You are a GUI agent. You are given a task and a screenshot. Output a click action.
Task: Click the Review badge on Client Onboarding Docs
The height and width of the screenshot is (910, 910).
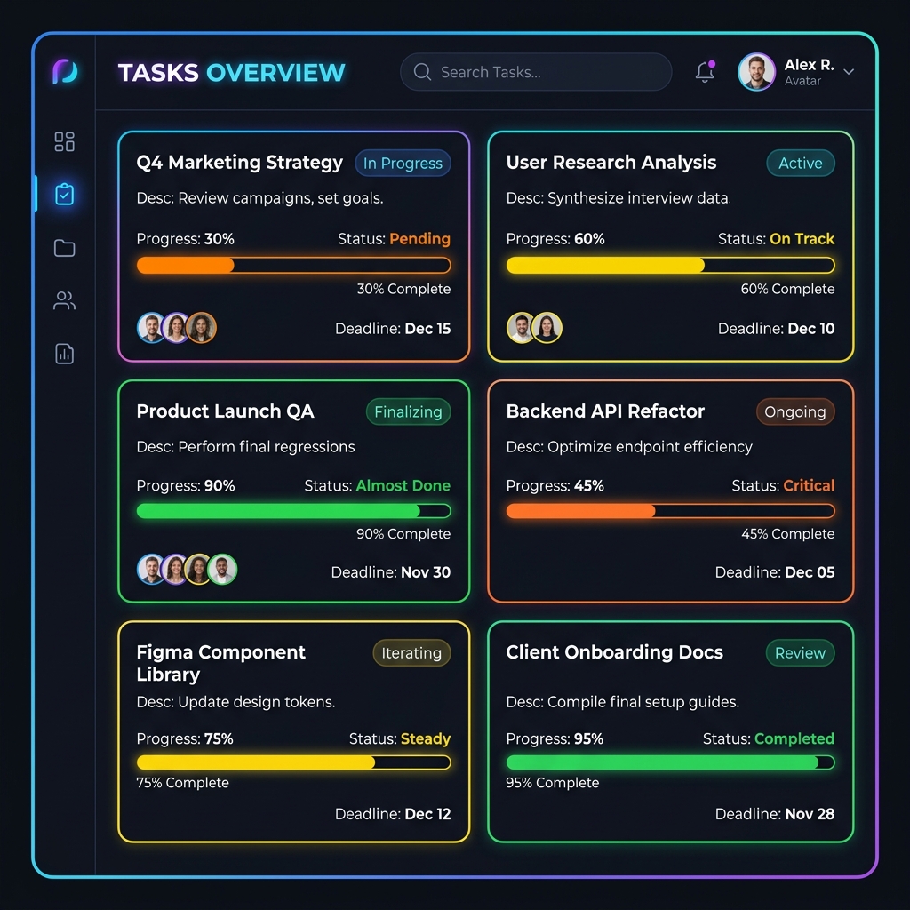pos(801,653)
